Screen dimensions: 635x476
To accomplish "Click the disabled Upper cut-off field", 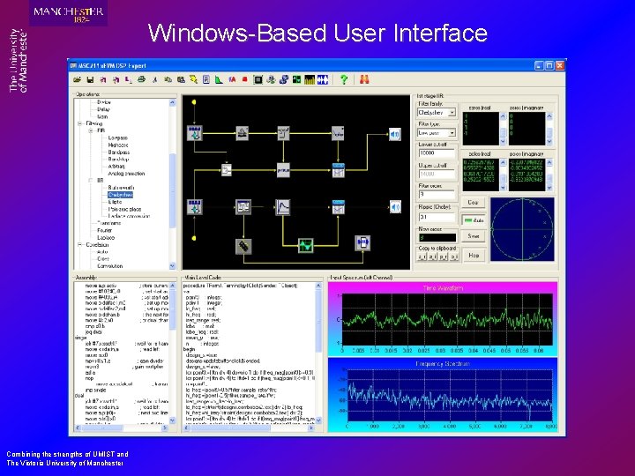I will click(437, 174).
